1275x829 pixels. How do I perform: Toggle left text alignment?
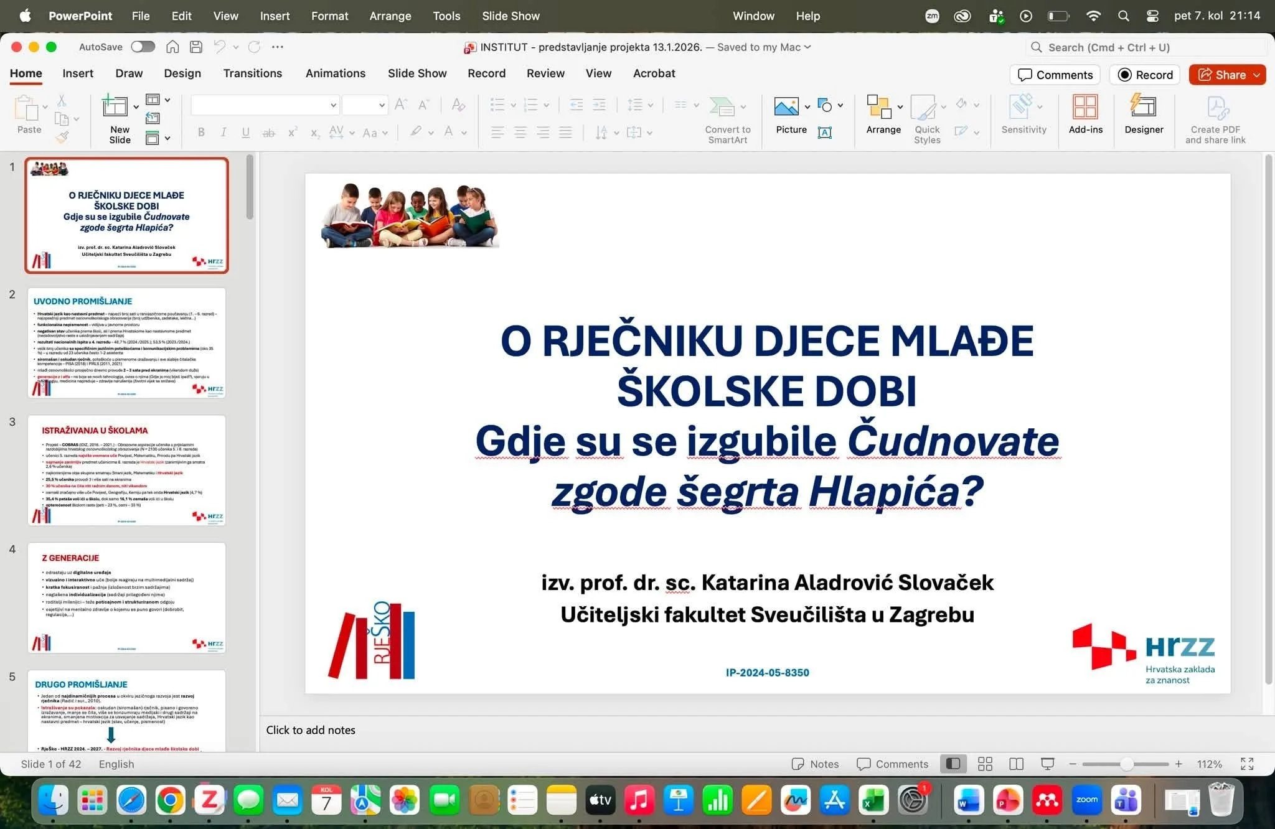point(497,132)
